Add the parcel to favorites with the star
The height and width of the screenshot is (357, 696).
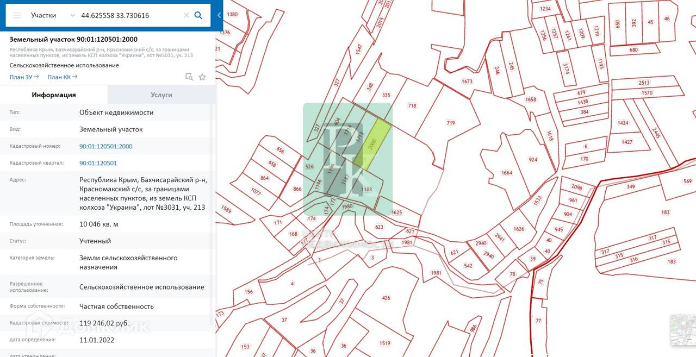pos(202,77)
